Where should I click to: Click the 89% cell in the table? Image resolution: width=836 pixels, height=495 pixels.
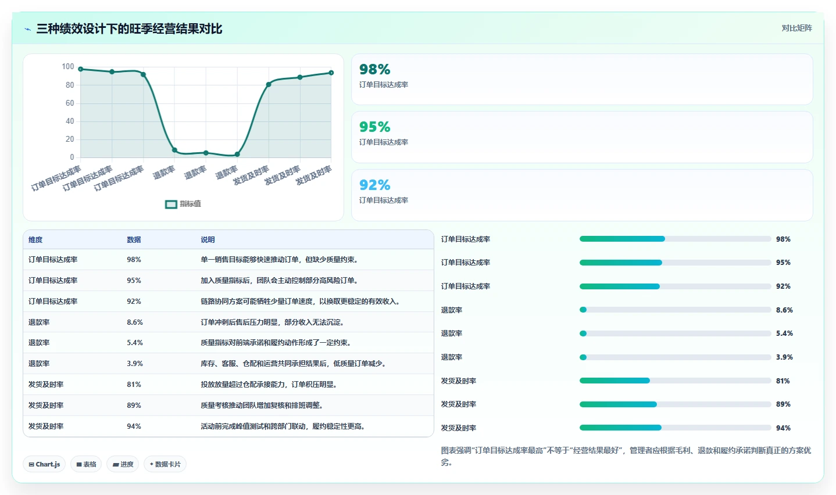(x=134, y=406)
